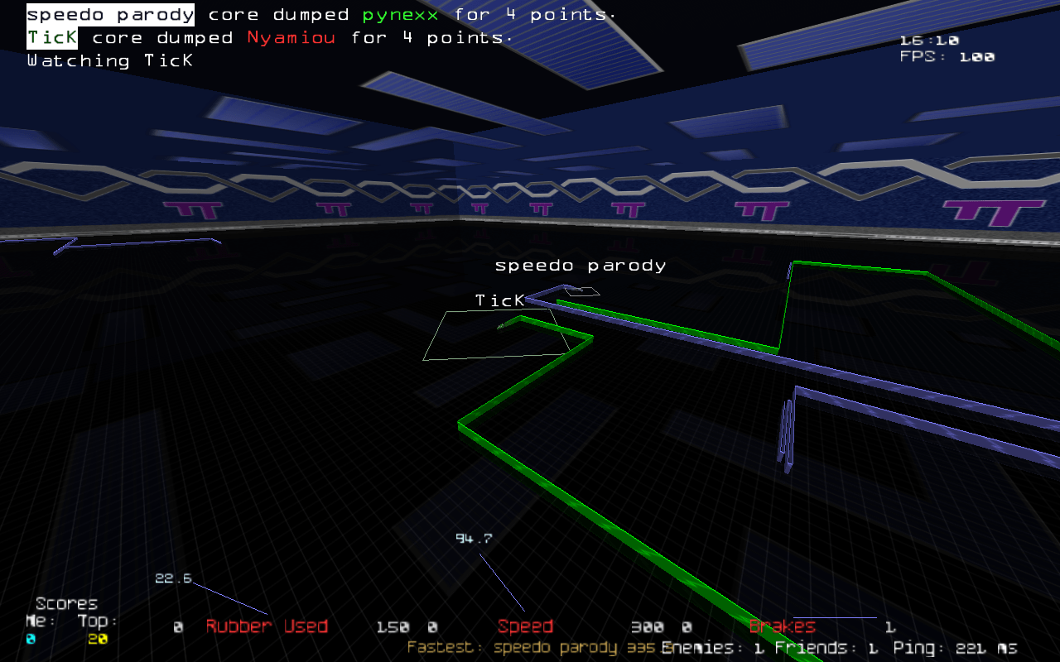Click the 'TicK' player name tag in arena
Screen dimensions: 1060x662
coord(500,300)
